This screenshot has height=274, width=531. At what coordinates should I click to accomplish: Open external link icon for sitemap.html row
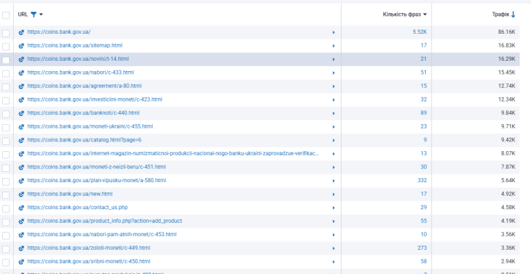[x=21, y=46]
